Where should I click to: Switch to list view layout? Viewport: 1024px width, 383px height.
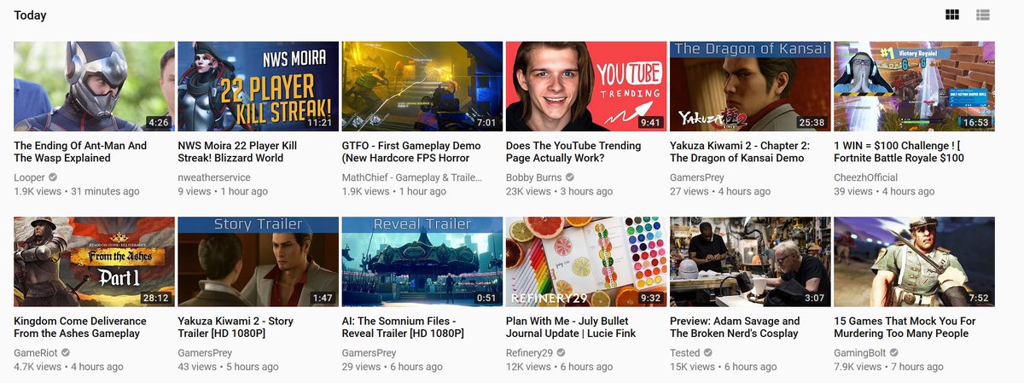983,15
